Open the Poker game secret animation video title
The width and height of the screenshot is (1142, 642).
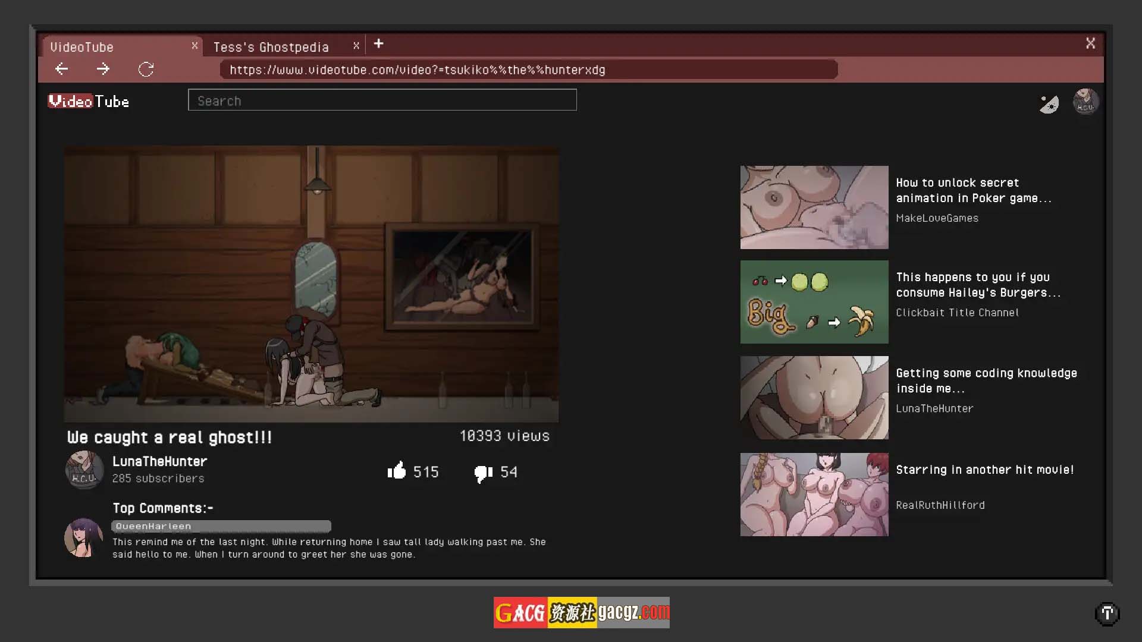pos(973,190)
